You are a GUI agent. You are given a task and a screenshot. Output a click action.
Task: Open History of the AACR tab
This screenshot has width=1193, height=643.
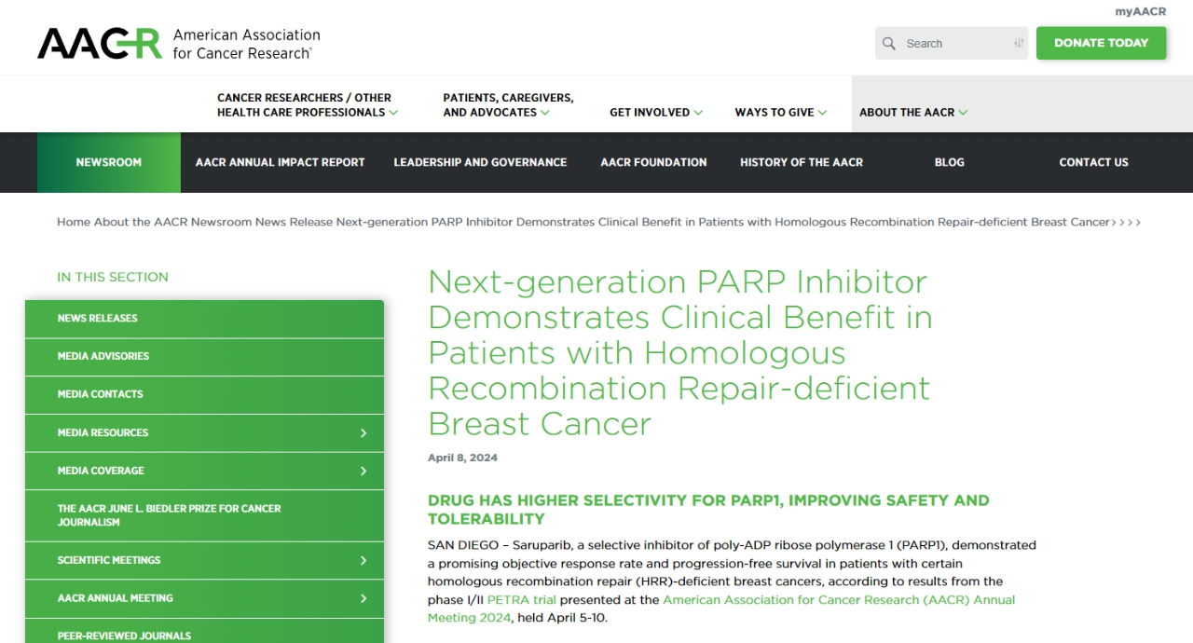[x=802, y=162]
